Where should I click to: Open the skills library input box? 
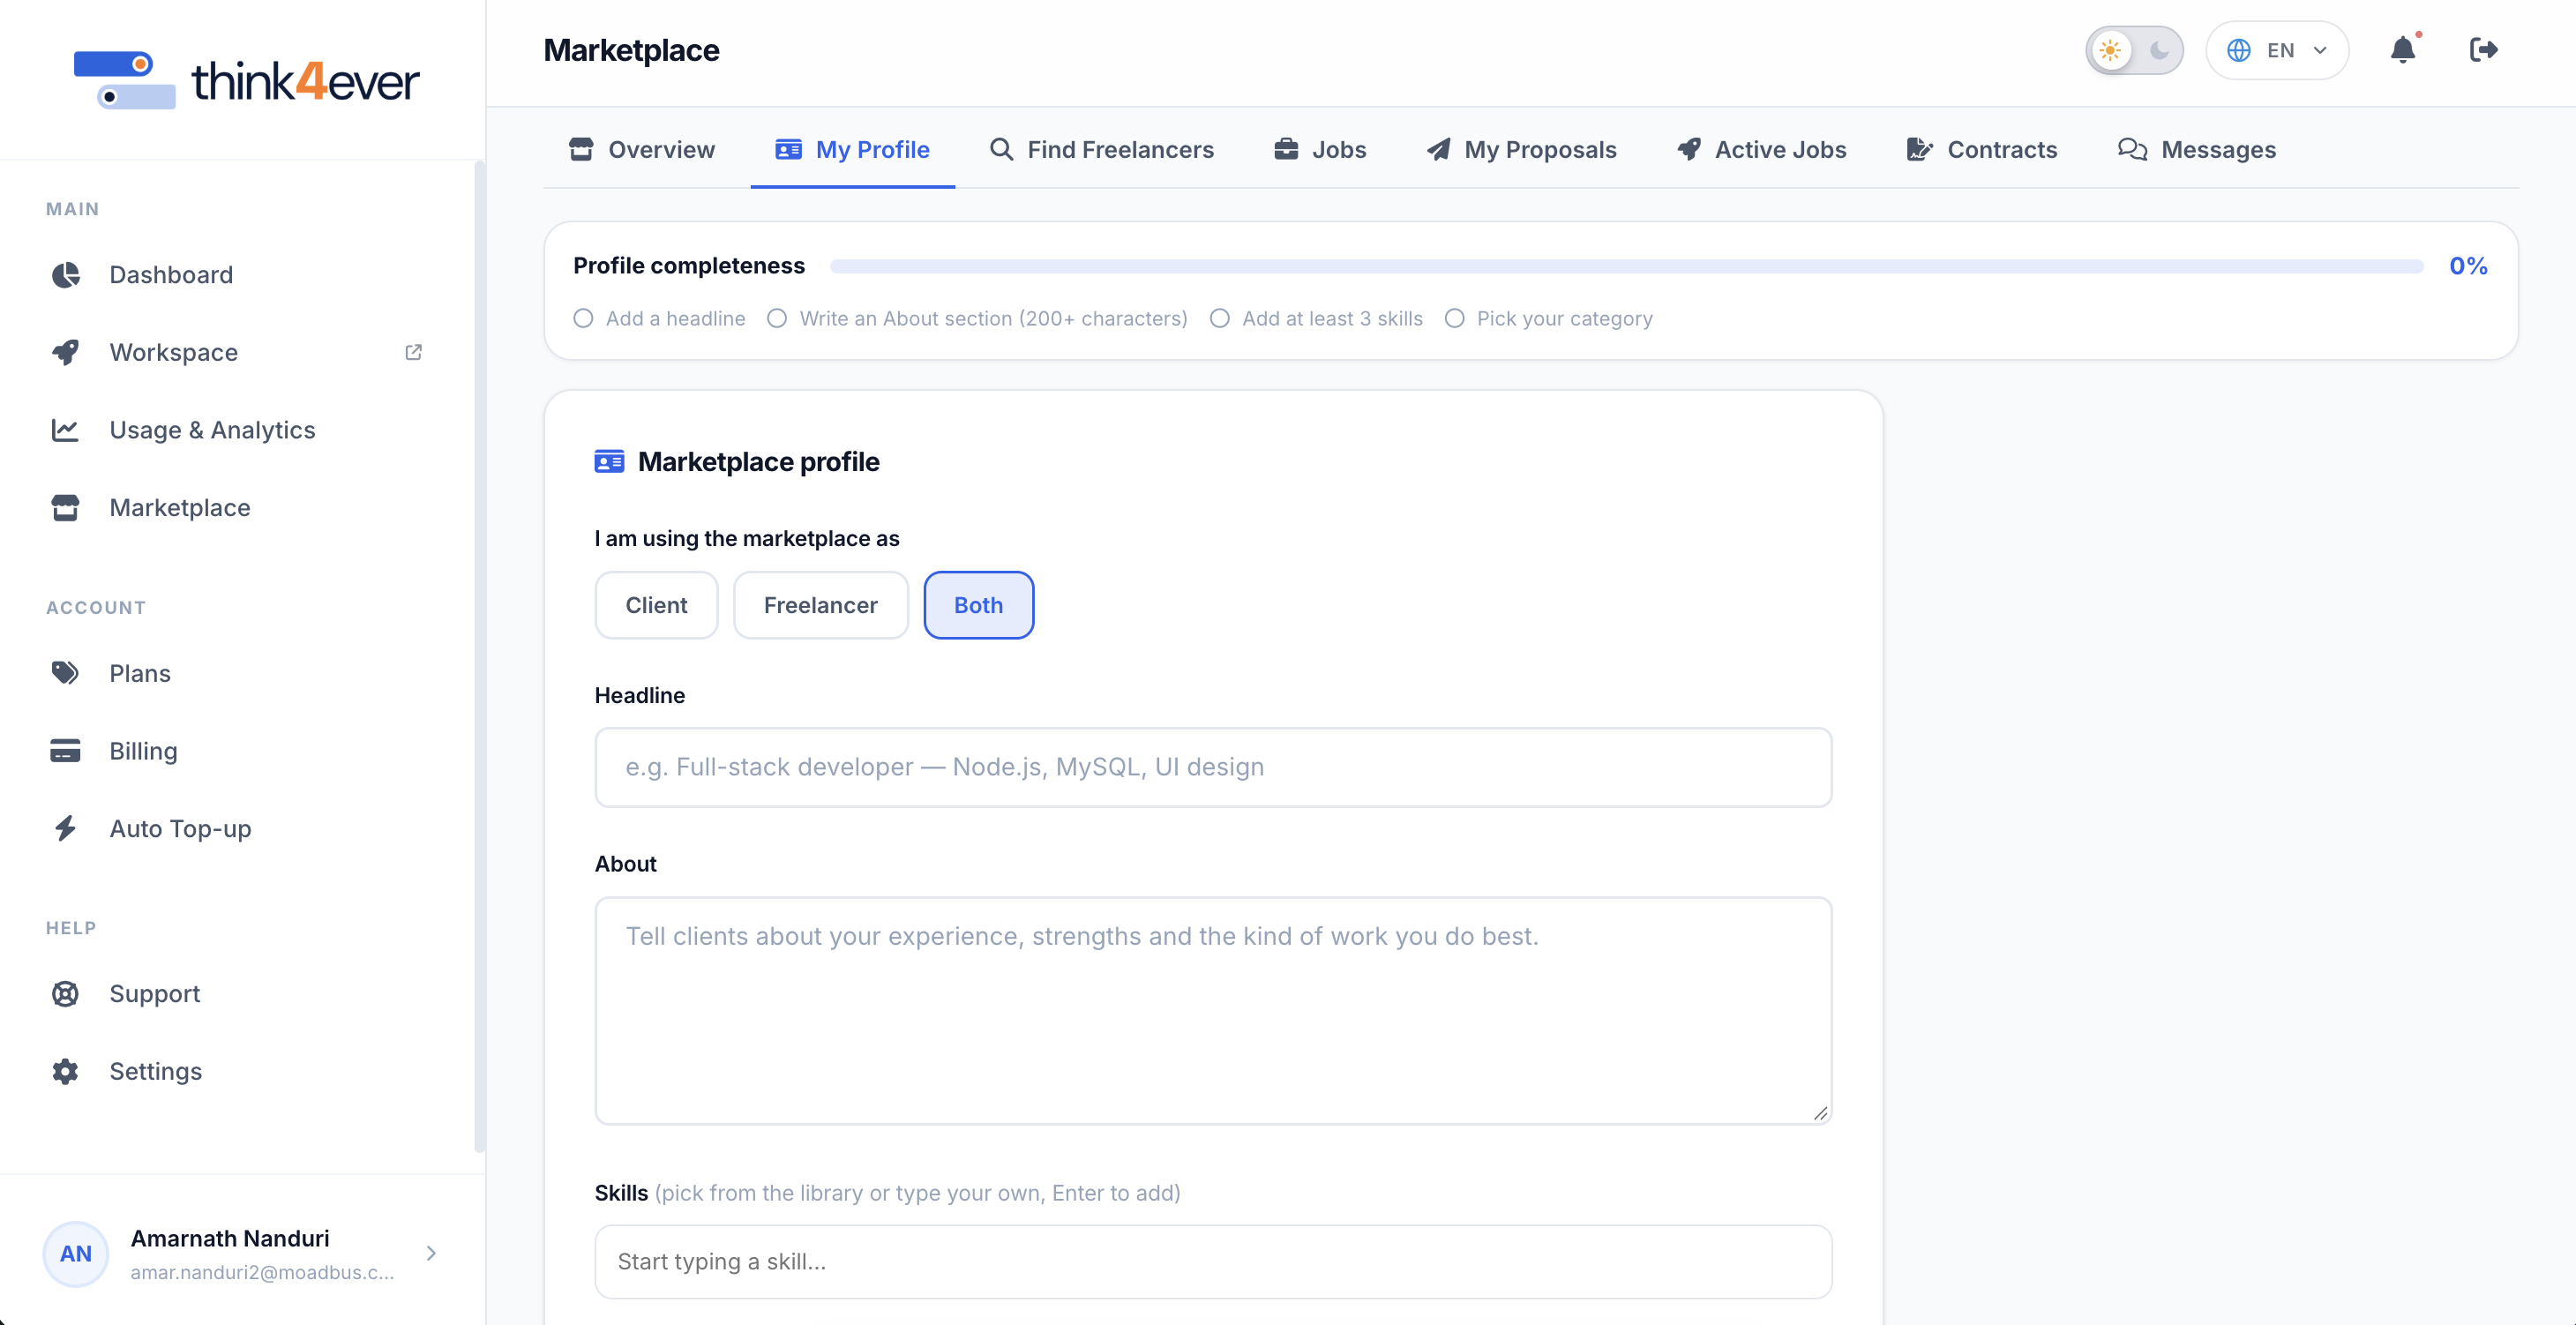point(1213,1262)
